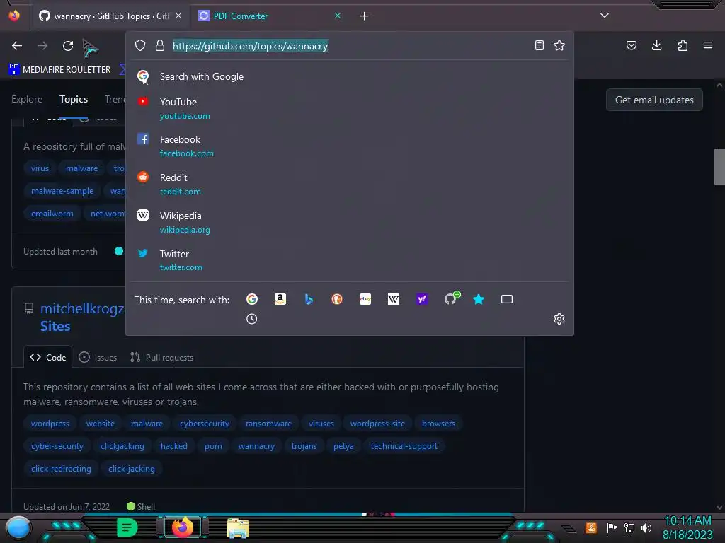The image size is (725, 543).
Task: Choose the YouTube suggestion
Action: click(x=350, y=108)
